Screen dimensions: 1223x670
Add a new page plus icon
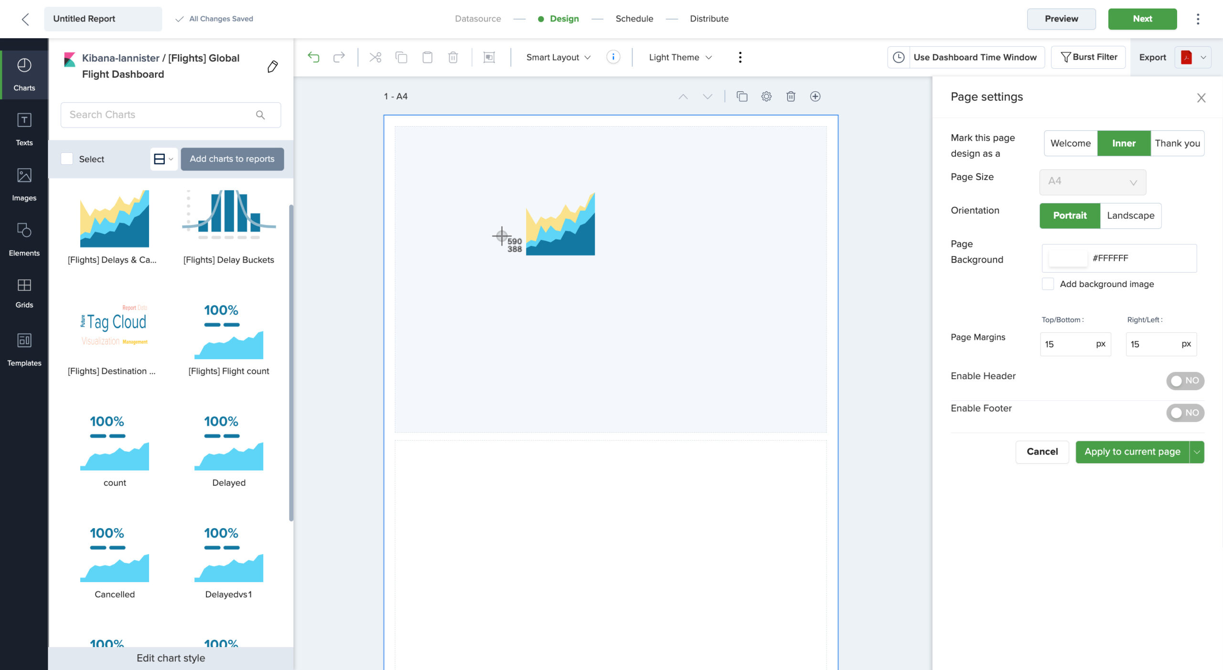point(815,96)
